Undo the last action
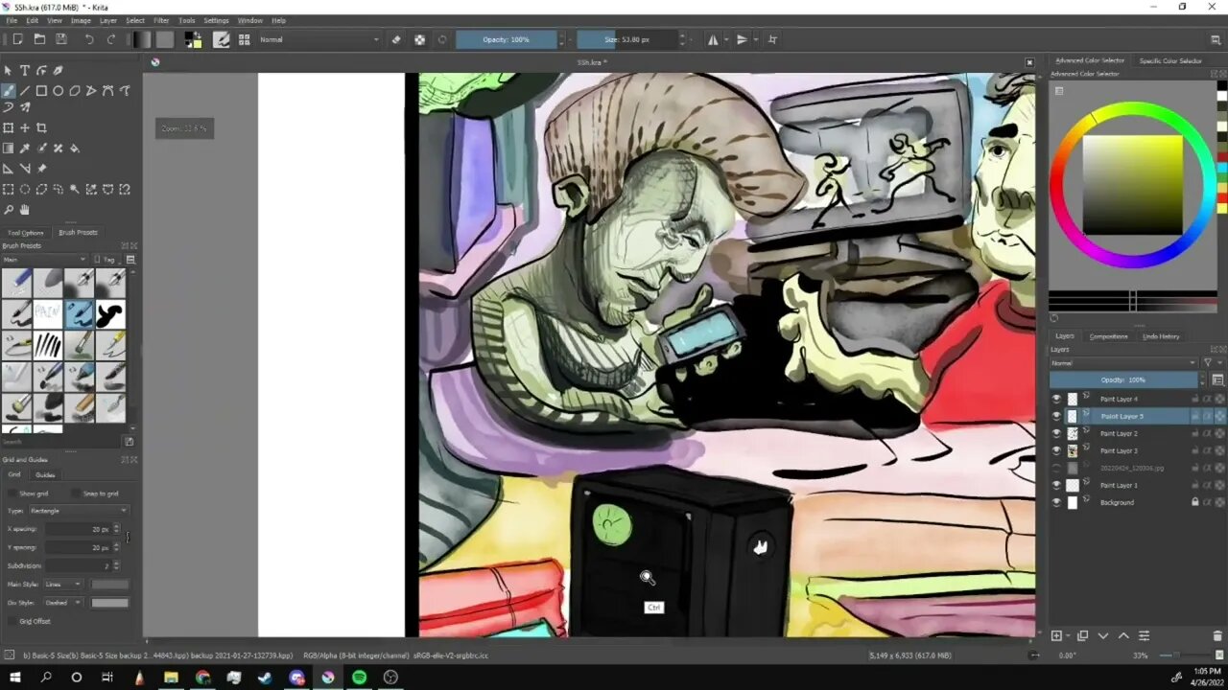The height and width of the screenshot is (690, 1228). pos(89,39)
